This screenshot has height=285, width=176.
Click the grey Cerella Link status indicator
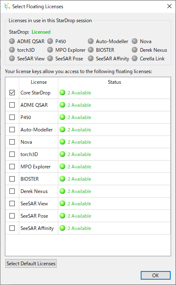click(135, 58)
